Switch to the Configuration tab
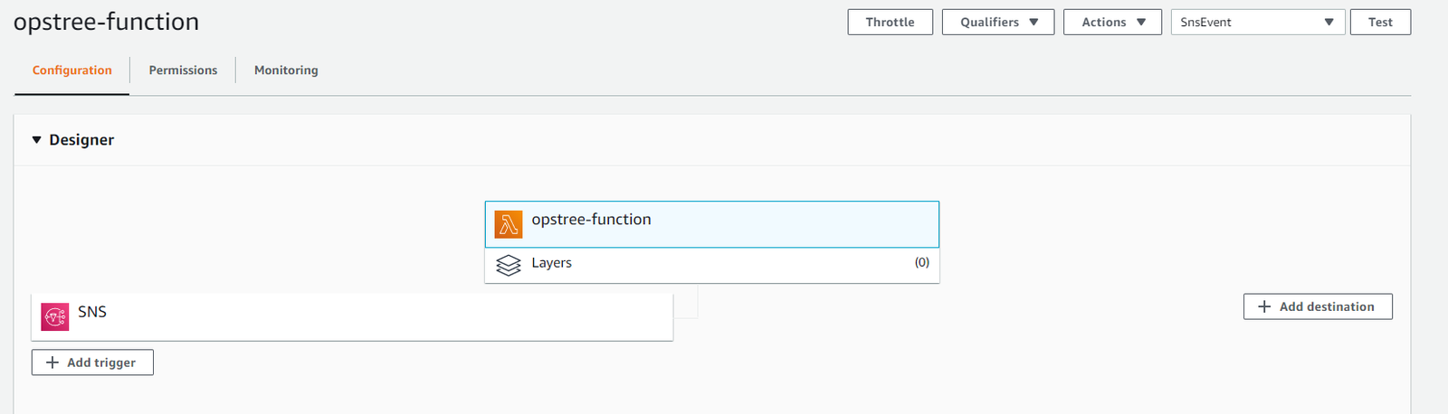The image size is (1448, 414). (72, 71)
